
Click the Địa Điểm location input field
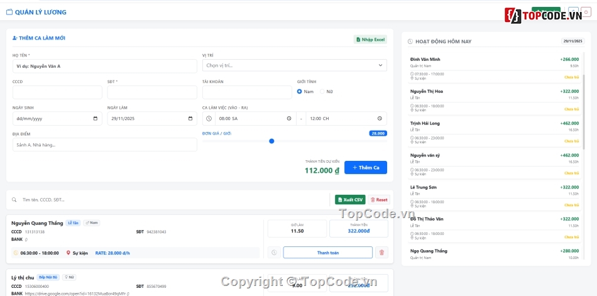tap(104, 145)
